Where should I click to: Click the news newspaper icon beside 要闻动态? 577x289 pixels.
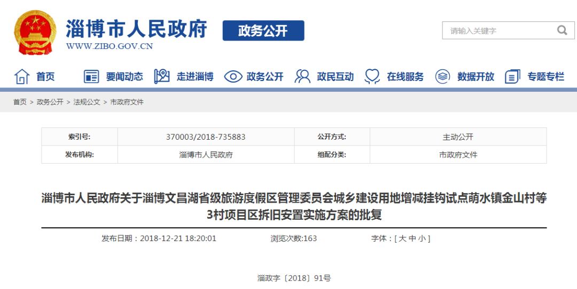pos(91,76)
